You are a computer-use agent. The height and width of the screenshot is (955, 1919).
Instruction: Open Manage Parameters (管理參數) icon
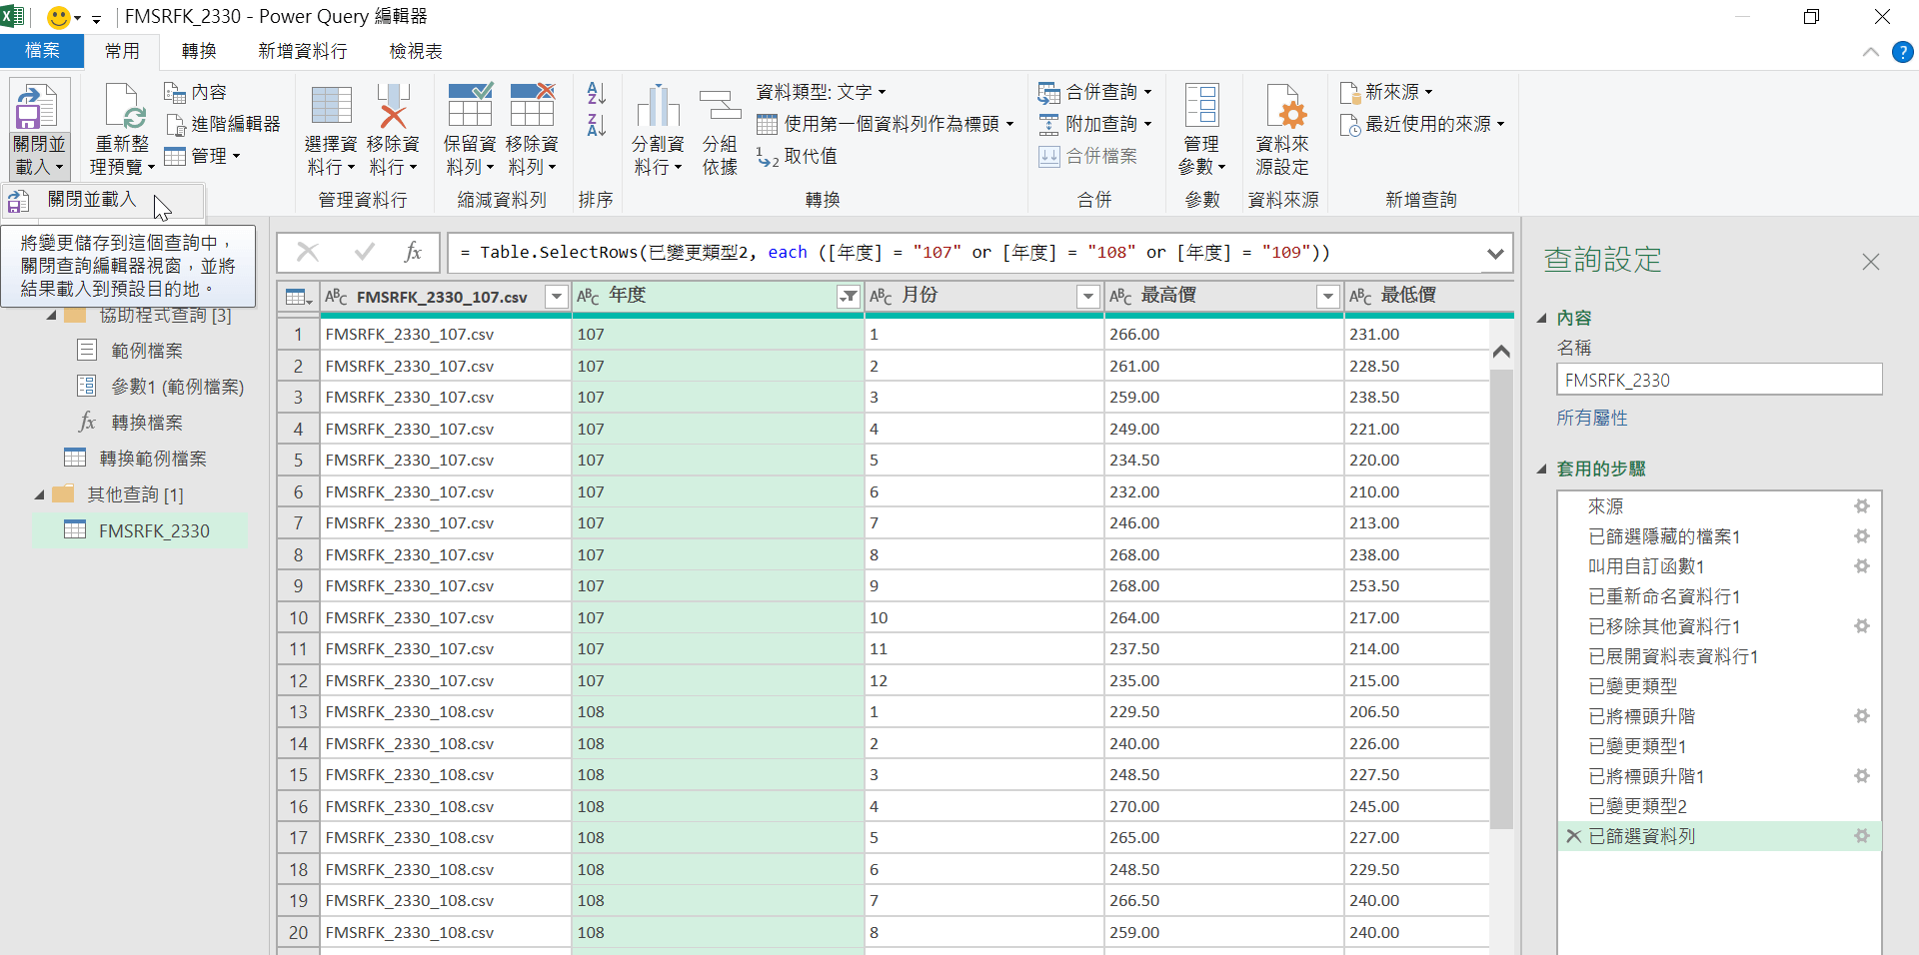(x=1201, y=107)
